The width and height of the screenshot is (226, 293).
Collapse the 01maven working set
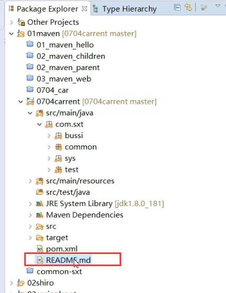click(12, 34)
